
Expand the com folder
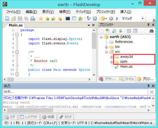[112, 62]
